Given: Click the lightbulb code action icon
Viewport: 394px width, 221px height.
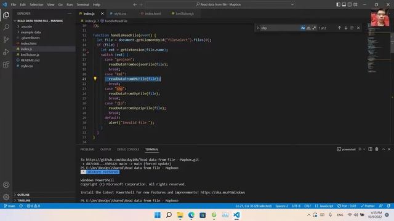Looking at the screenshot, I should coord(95,79).
